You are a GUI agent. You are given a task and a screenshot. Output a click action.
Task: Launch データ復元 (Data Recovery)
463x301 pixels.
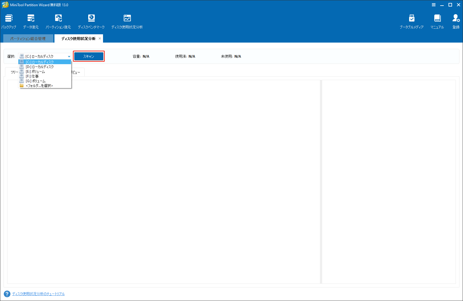tap(30, 21)
